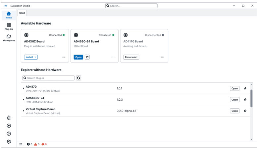This screenshot has width=257, height=149.
Task: Click the AD4630-24 Board title
Action: (x=86, y=41)
